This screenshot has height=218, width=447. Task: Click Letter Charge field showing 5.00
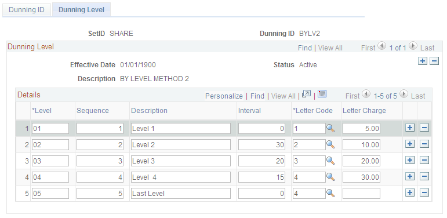[361, 129]
